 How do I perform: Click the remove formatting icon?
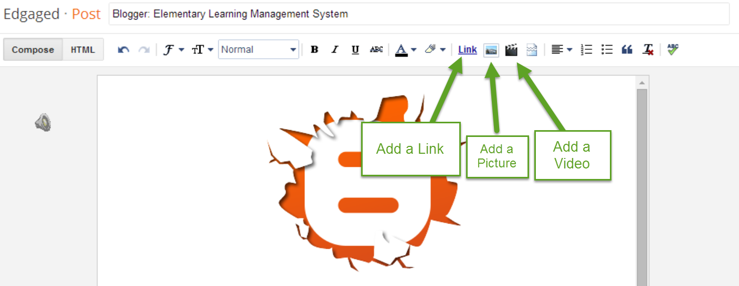point(648,50)
